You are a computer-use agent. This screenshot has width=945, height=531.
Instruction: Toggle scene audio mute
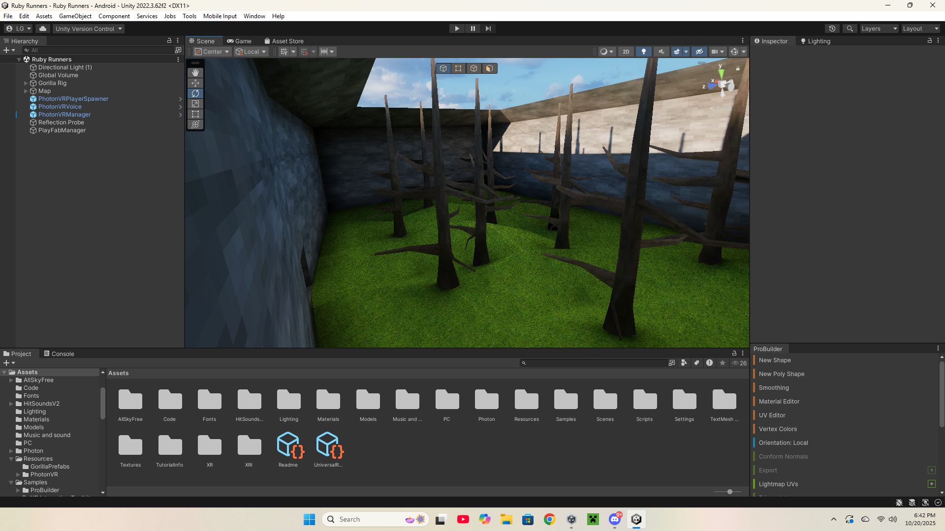click(661, 52)
